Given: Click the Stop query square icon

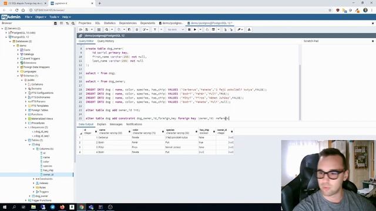Looking at the screenshot, I should coord(189,29).
